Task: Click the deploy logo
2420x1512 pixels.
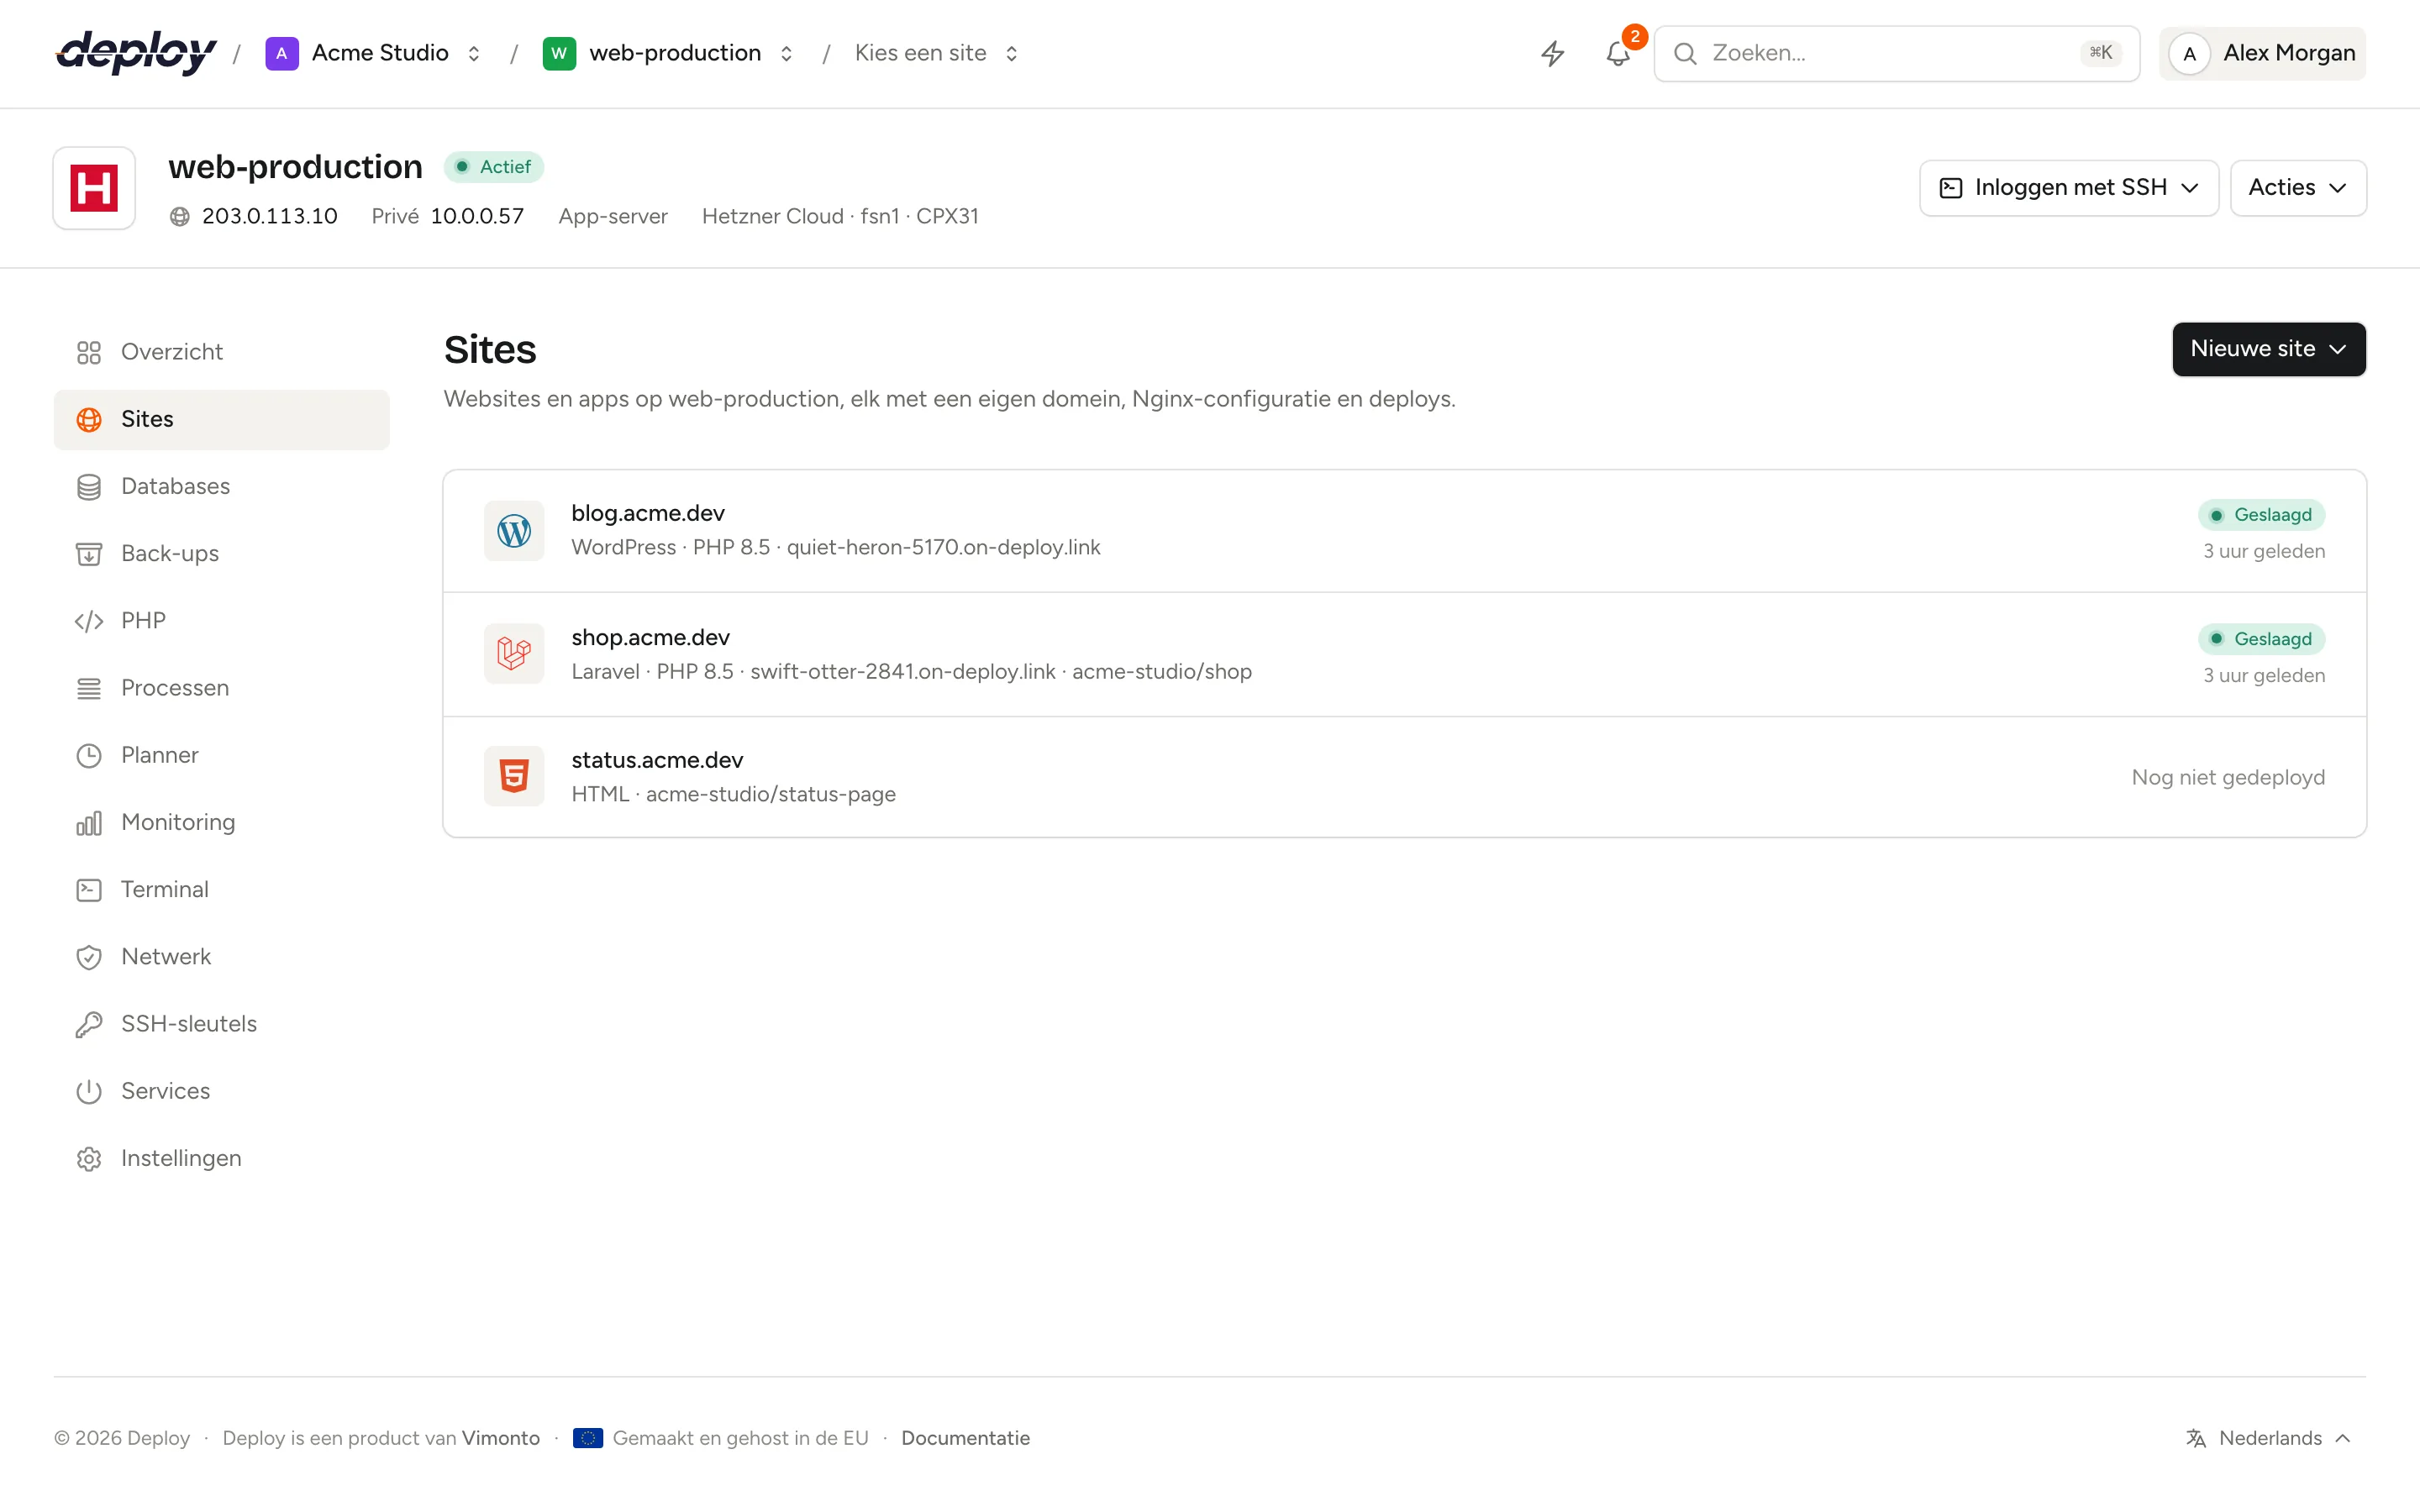Action: (136, 53)
